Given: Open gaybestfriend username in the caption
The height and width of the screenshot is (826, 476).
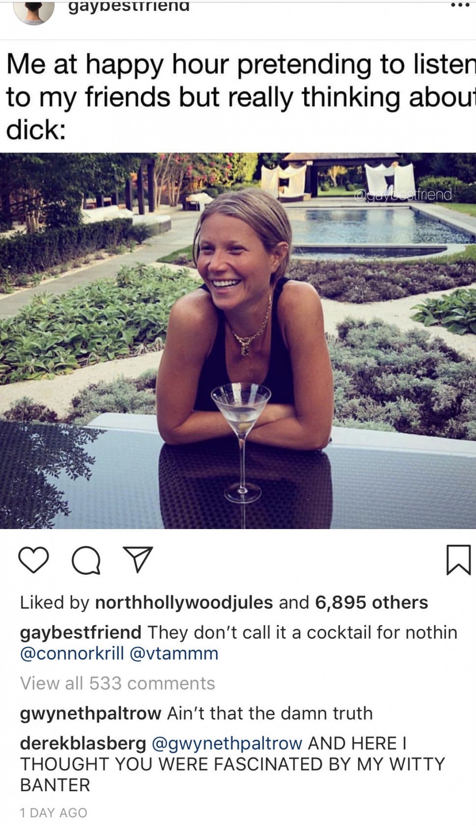Looking at the screenshot, I should [x=80, y=632].
